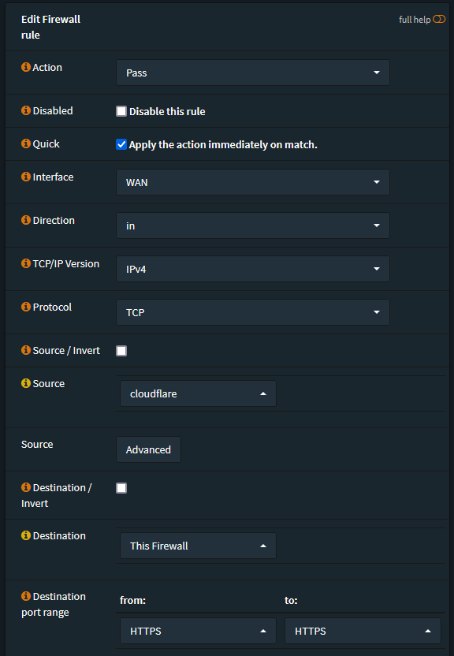This screenshot has height=656, width=454.
Task: Open the Protocol dropdown showing TCP
Action: click(x=253, y=312)
